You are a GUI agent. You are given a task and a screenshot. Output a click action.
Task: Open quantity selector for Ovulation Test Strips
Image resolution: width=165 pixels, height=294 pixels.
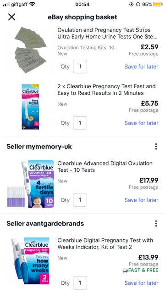point(80,67)
